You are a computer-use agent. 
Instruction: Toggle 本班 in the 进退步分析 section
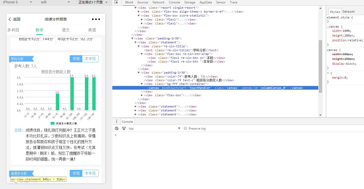tap(76, 173)
